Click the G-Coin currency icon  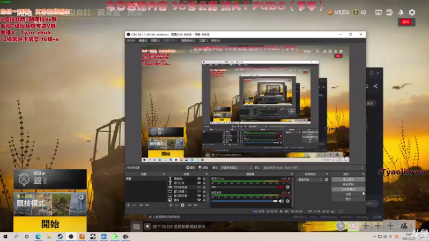pos(356,12)
